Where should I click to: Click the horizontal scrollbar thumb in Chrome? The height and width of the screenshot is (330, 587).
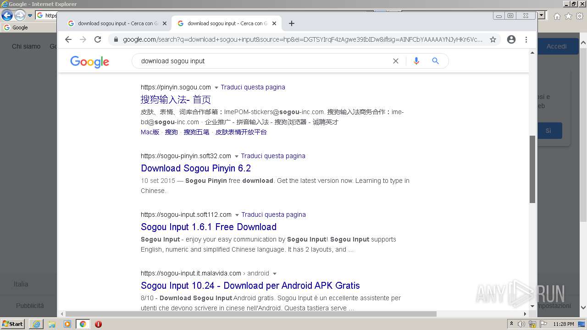pos(251,314)
